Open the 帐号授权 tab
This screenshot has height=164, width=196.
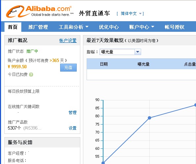click(x=175, y=27)
